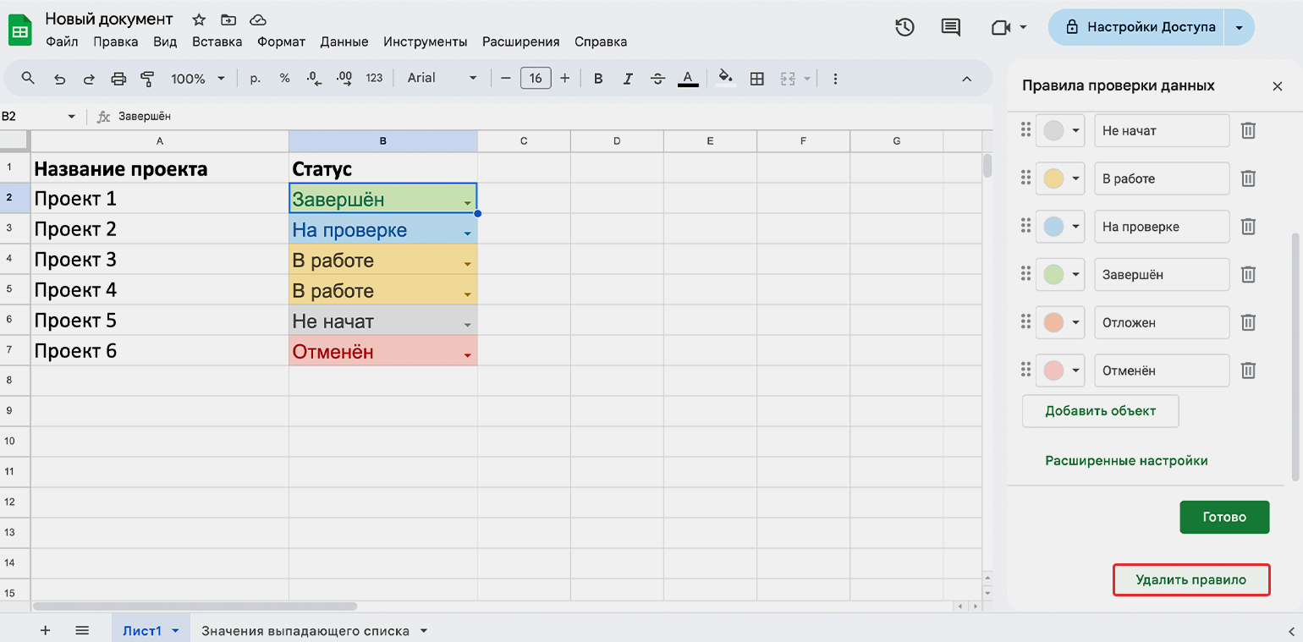Toggle italic formatting
This screenshot has width=1303, height=642.
pos(628,79)
